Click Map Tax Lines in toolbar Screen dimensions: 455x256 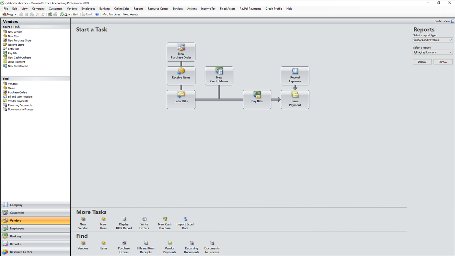111,14
